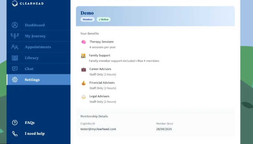Click the I need help link

35,134
